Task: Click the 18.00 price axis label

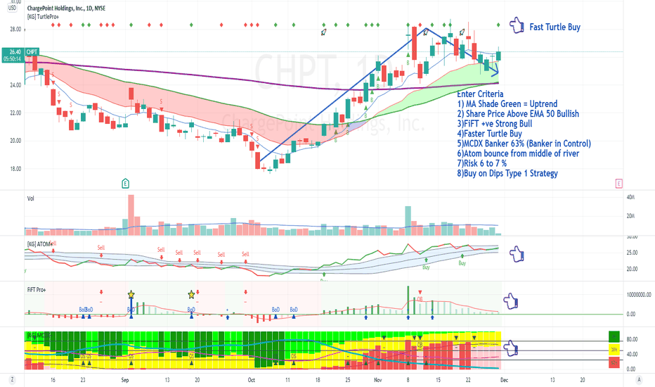Action: [x=15, y=169]
